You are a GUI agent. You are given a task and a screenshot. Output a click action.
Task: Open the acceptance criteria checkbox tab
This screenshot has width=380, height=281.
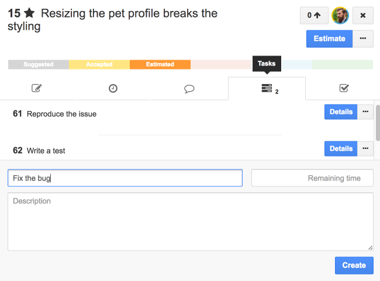pos(344,88)
